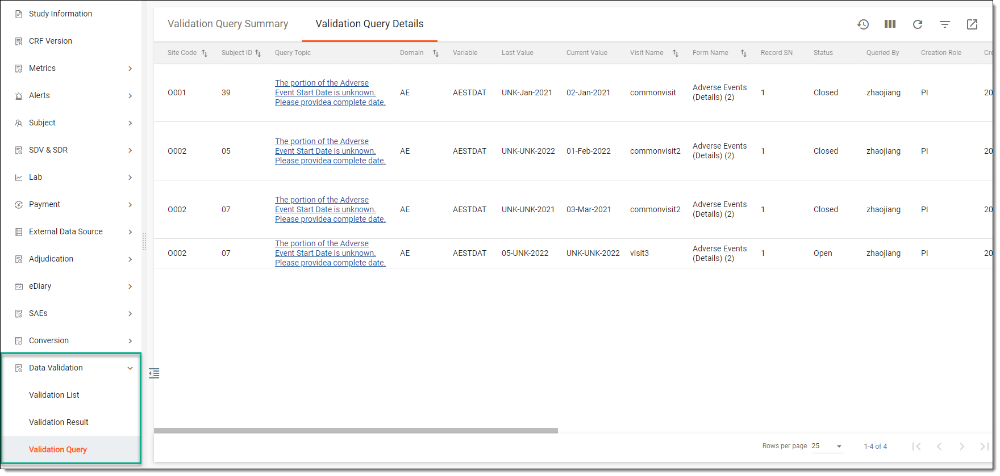This screenshot has width=1000, height=476.
Task: Click the Query Topic column header
Action: (x=293, y=53)
